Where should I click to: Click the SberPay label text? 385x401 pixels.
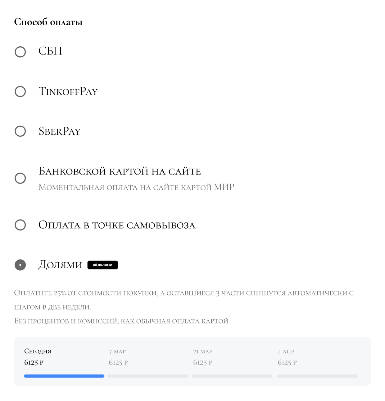(59, 131)
